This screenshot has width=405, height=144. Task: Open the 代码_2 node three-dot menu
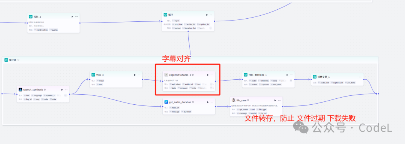pos(76,17)
